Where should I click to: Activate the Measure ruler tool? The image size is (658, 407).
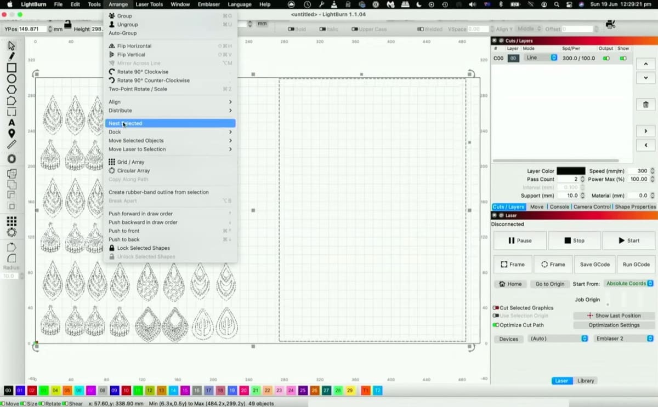[x=12, y=145]
